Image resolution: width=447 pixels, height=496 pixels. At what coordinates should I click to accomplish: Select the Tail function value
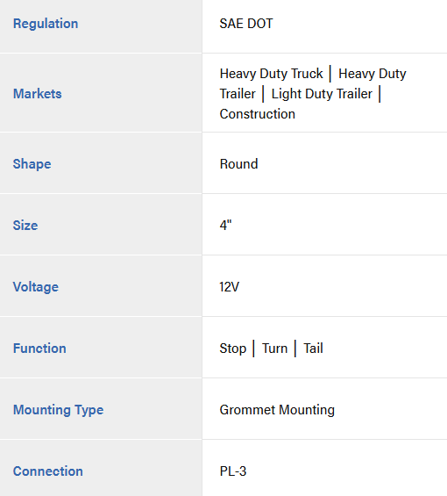(314, 349)
